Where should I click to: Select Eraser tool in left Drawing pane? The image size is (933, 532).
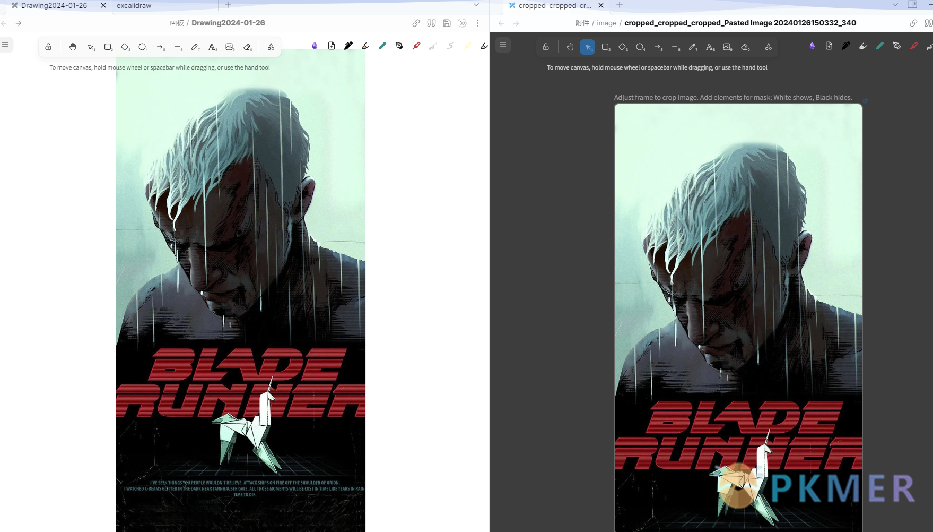[247, 47]
